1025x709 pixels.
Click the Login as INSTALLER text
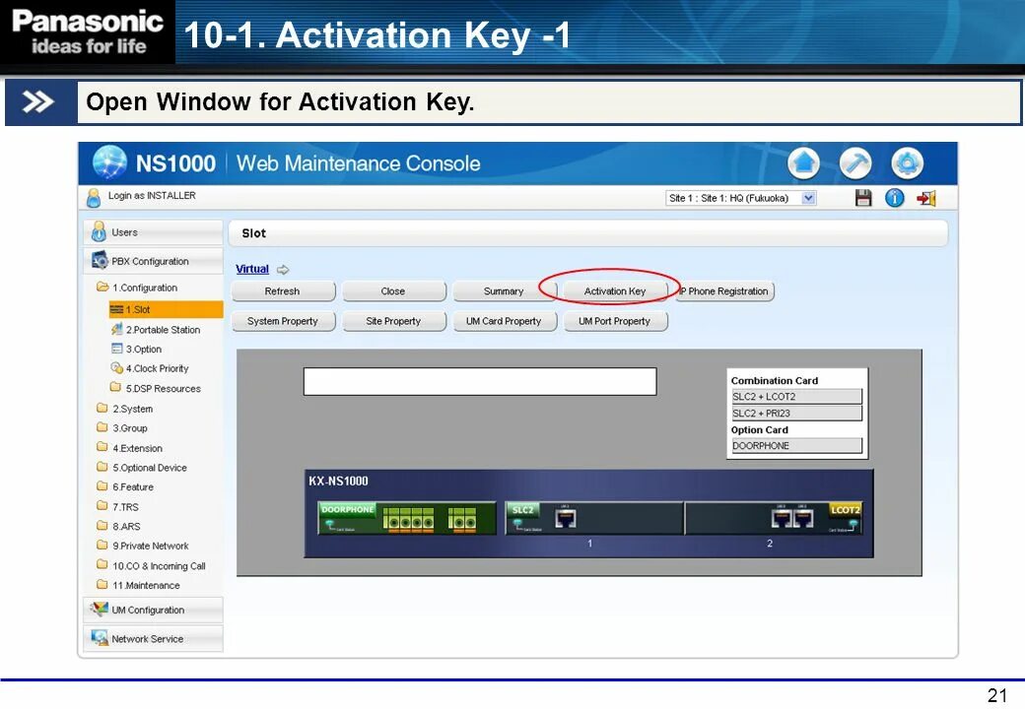(x=152, y=196)
